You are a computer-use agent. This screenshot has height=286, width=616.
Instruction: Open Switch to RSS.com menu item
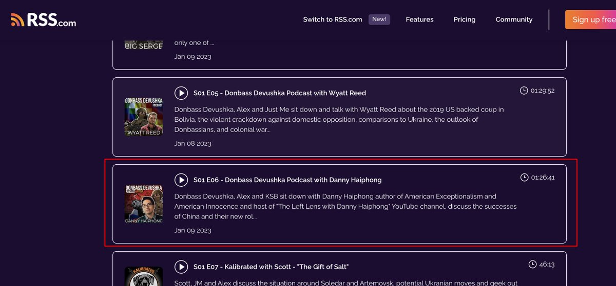pyautogui.click(x=333, y=19)
